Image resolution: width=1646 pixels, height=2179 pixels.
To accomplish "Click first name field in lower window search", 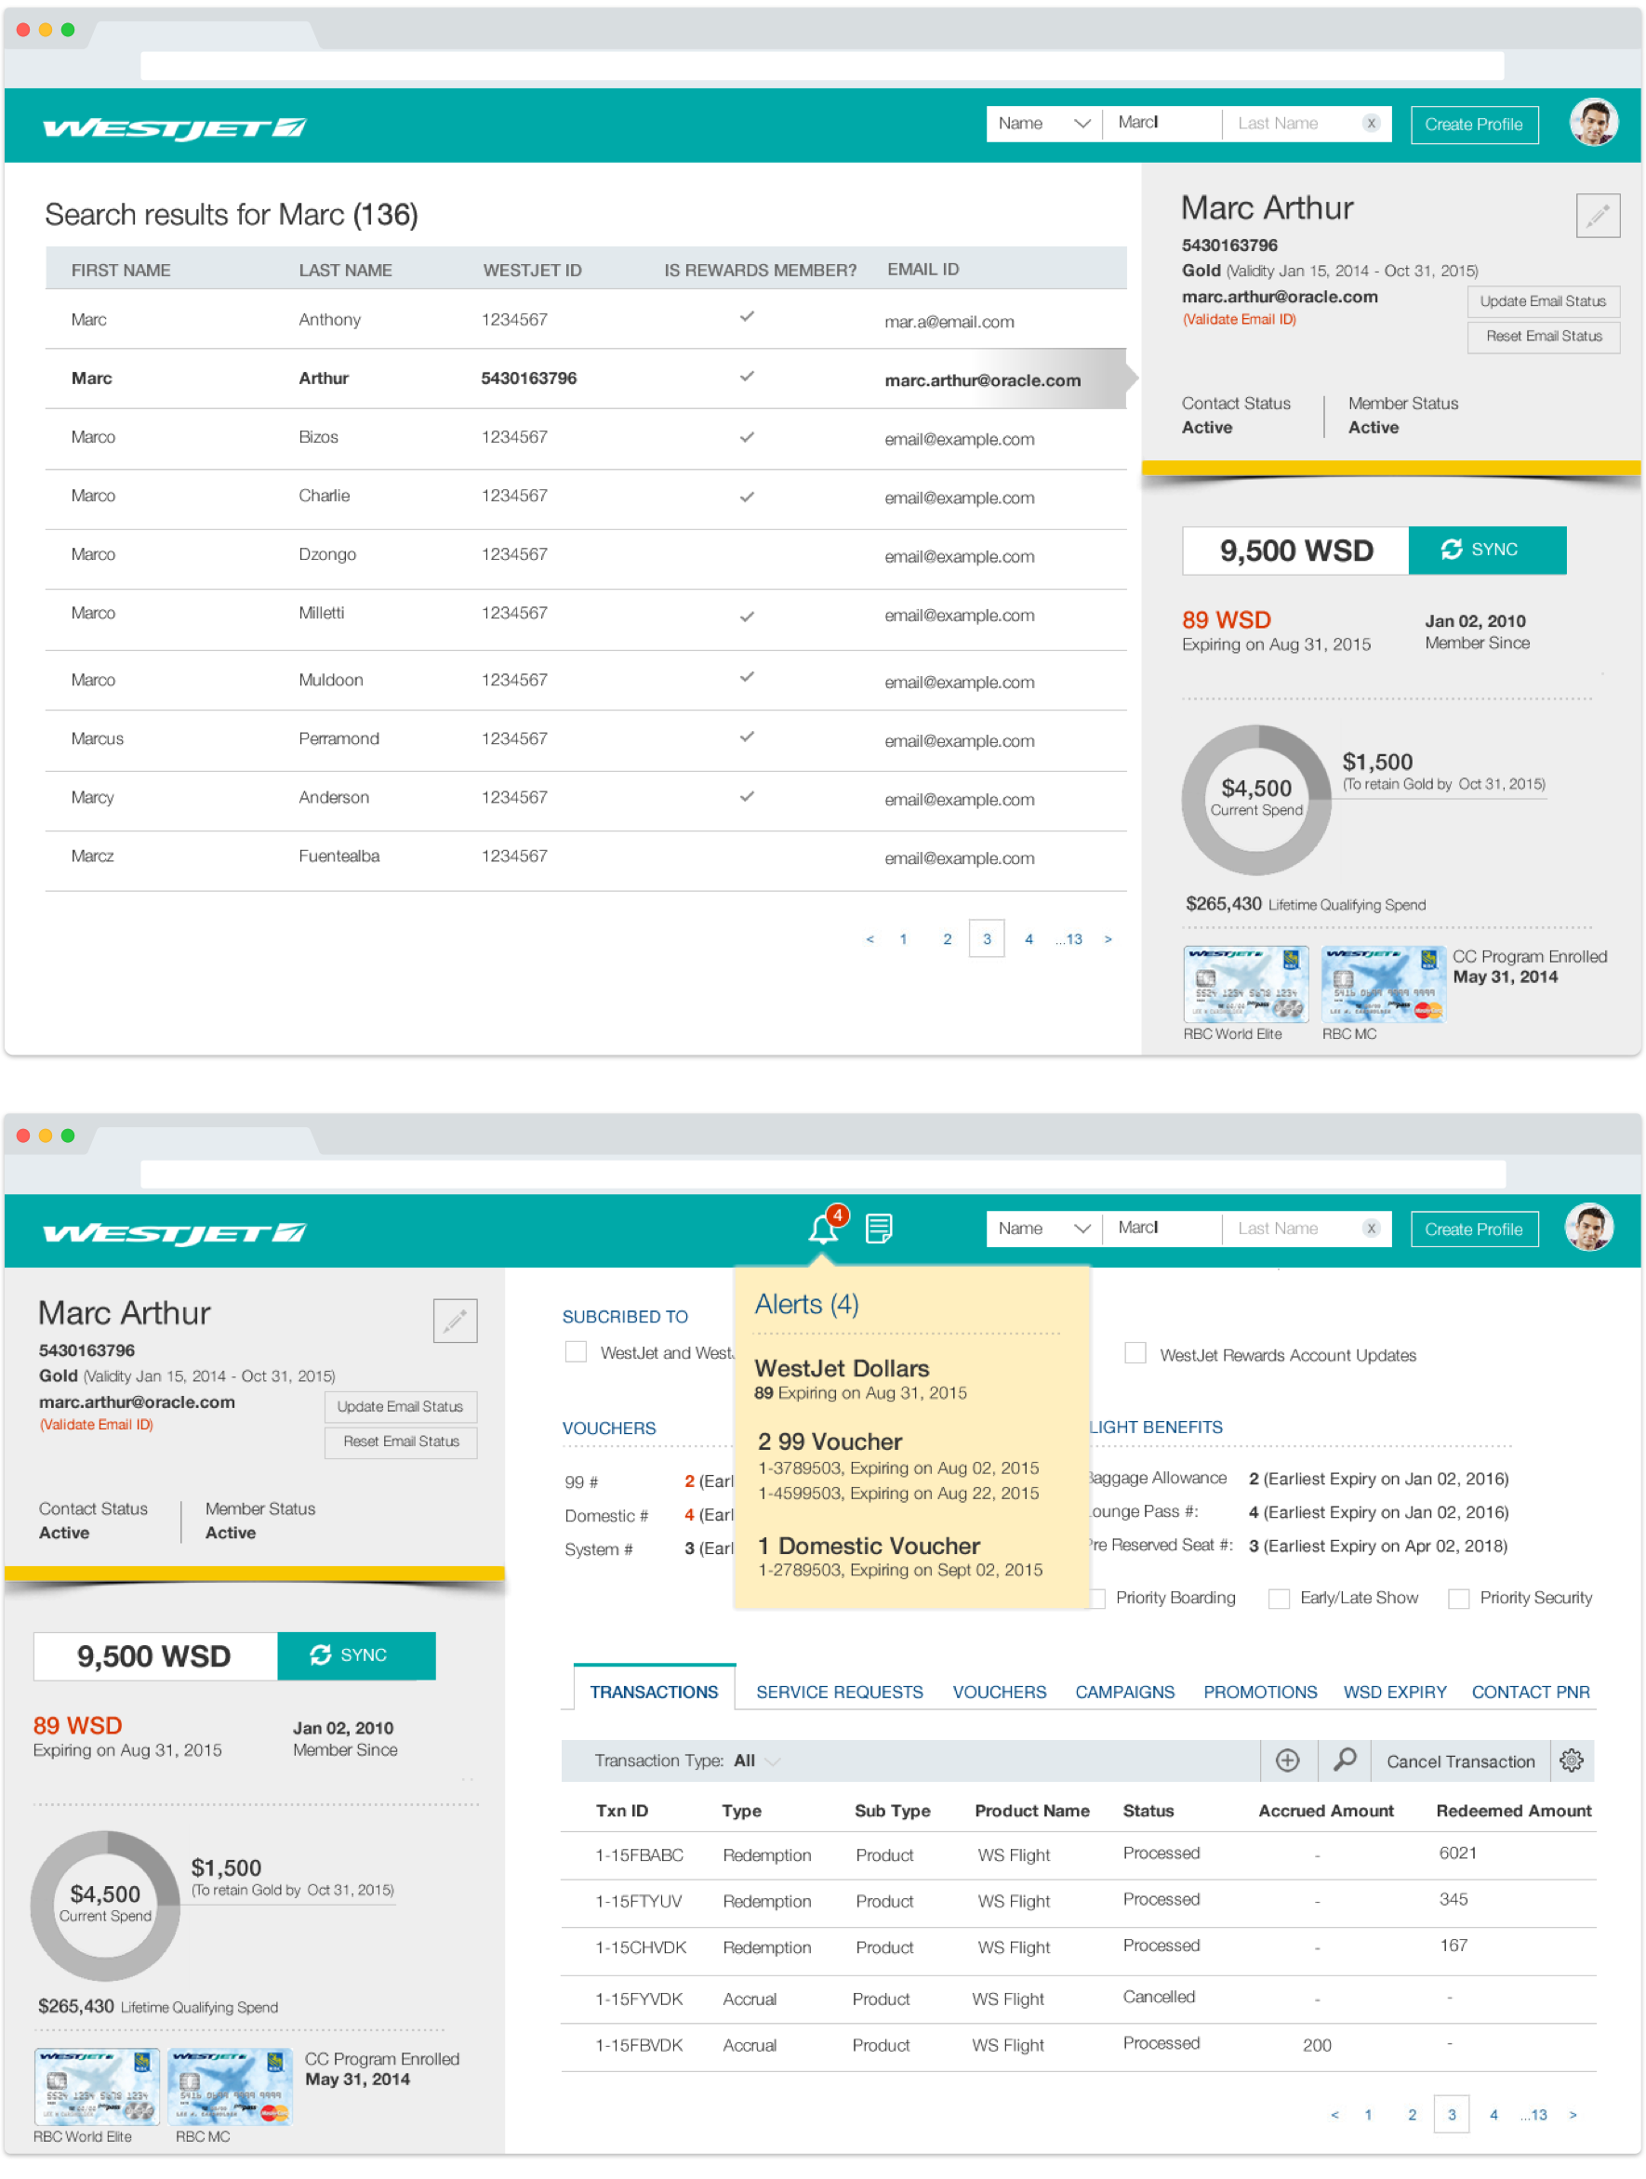I will tap(1162, 1229).
